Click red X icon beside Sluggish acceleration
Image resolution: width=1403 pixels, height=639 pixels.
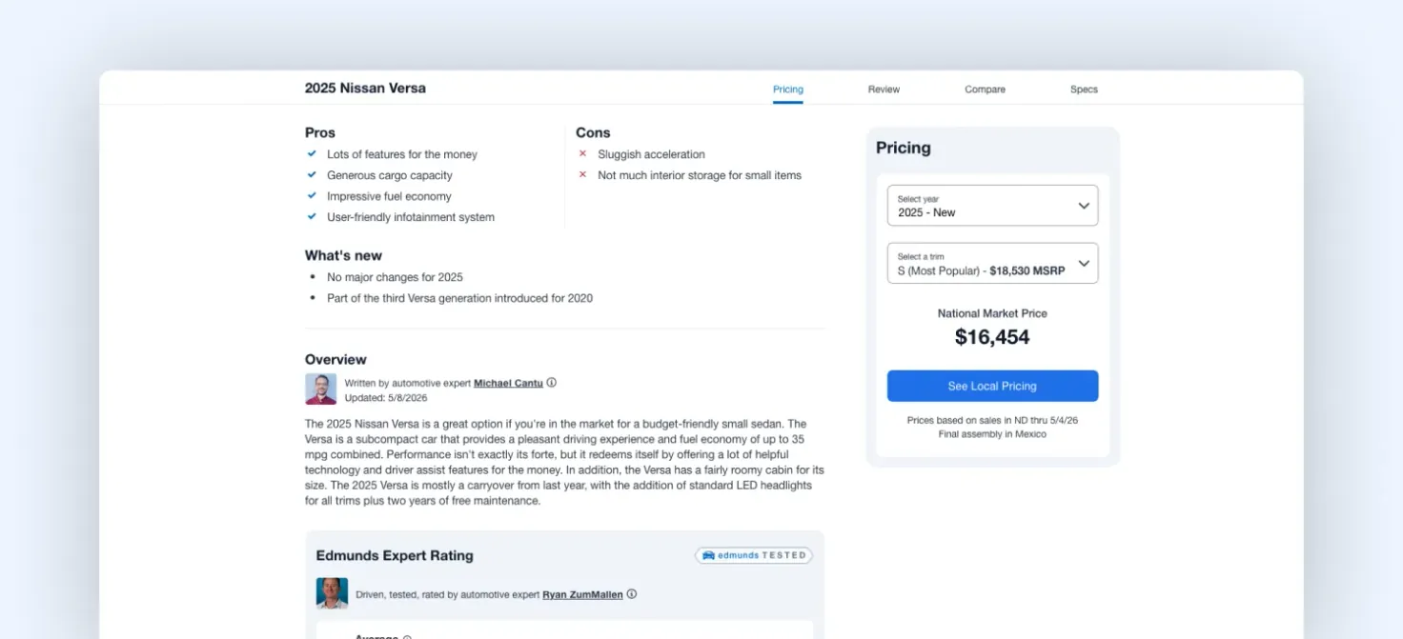coord(582,153)
